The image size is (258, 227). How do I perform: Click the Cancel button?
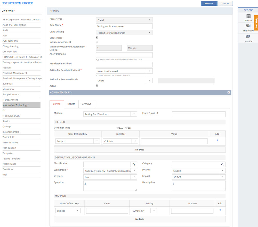[x=225, y=4]
